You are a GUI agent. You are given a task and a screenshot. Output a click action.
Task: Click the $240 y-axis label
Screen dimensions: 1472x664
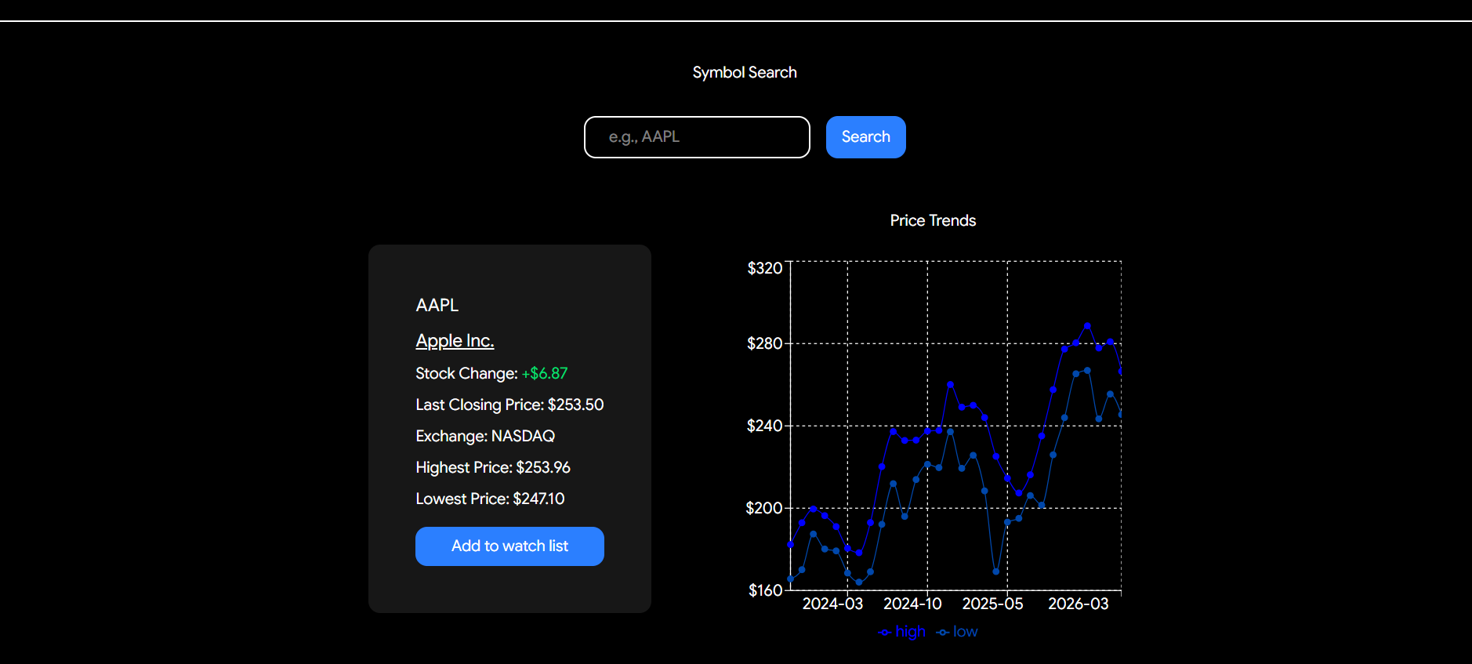(x=765, y=426)
